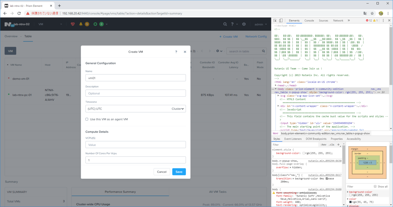This screenshot has height=207, width=393.
Task: Switch to Overview view in Prism
Action: pyautogui.click(x=11, y=36)
